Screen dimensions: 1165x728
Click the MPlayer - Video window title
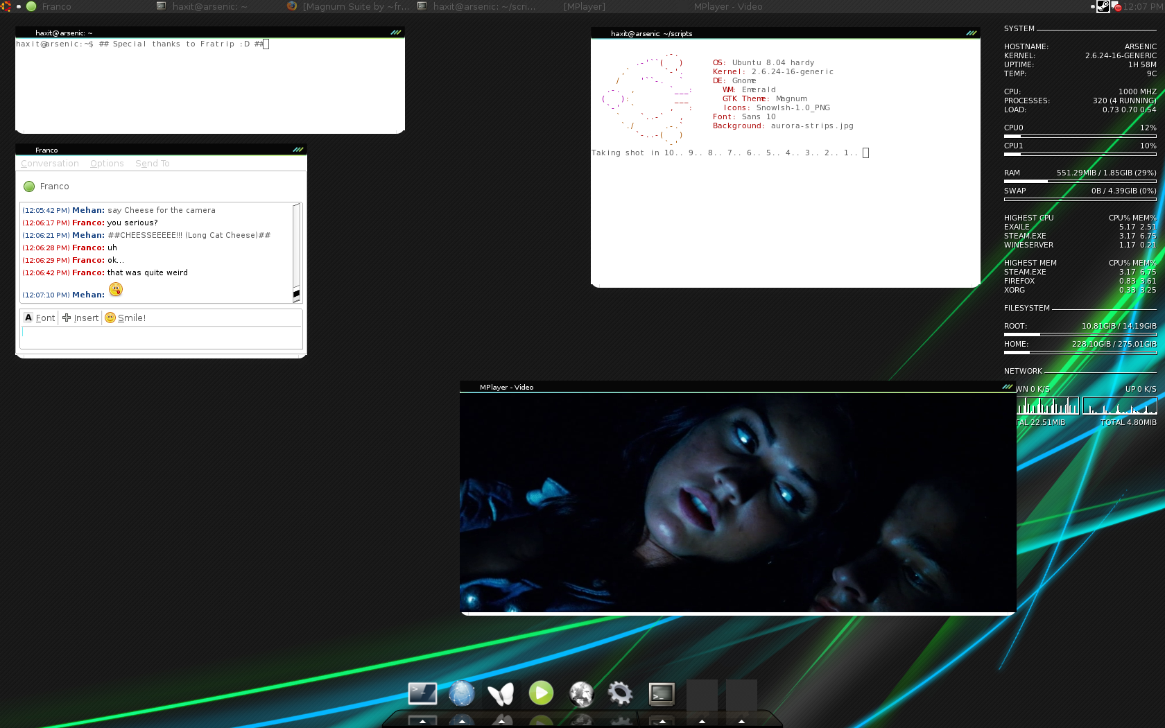pyautogui.click(x=506, y=387)
